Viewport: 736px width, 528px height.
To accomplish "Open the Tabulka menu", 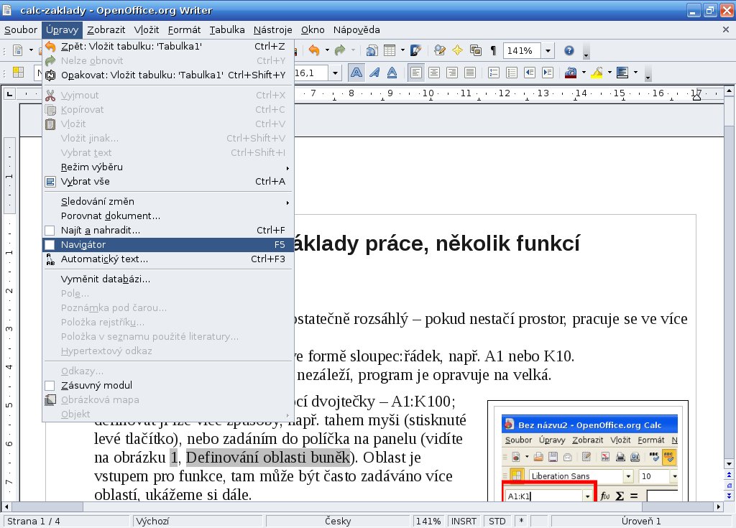I will click(x=226, y=29).
